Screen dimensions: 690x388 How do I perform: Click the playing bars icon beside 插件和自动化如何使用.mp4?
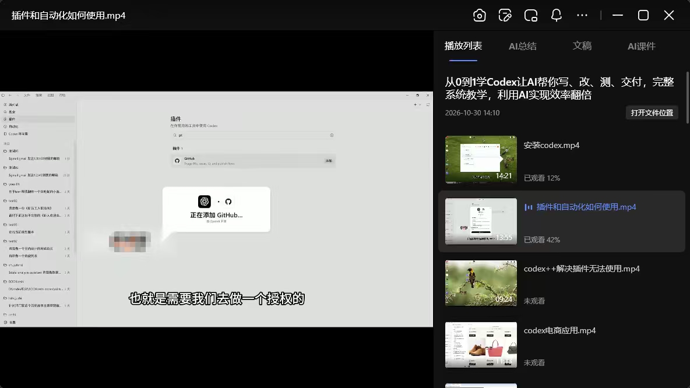[x=529, y=207]
